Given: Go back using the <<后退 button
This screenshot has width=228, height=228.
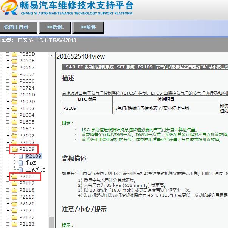Looking at the screenshot, I should click(55, 27).
